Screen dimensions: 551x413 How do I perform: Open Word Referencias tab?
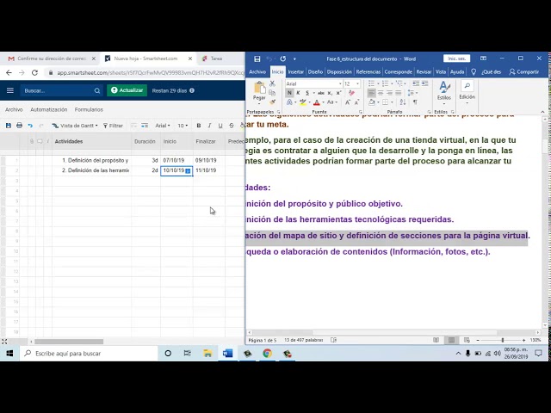[368, 72]
